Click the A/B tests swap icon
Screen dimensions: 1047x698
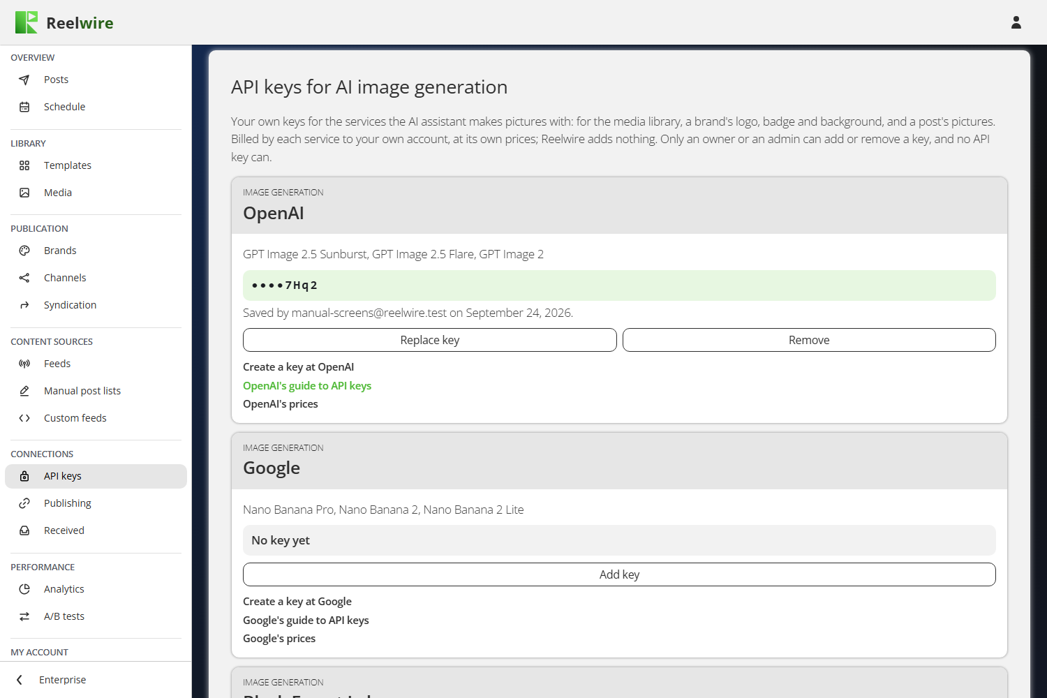tap(24, 616)
